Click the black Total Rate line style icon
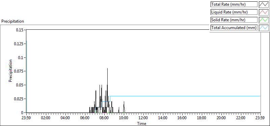Screen dimensions: 270x126 (x=264, y=4)
